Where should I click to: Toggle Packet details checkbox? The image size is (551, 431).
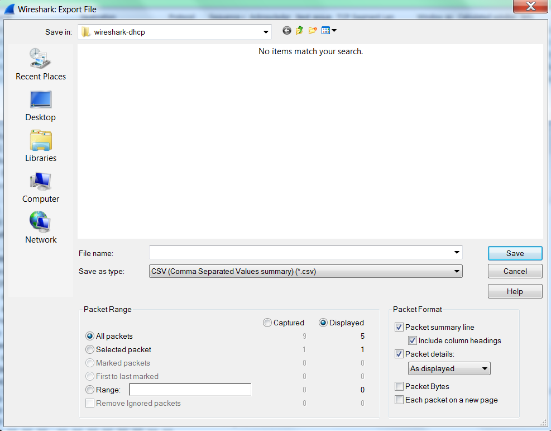[x=399, y=354]
